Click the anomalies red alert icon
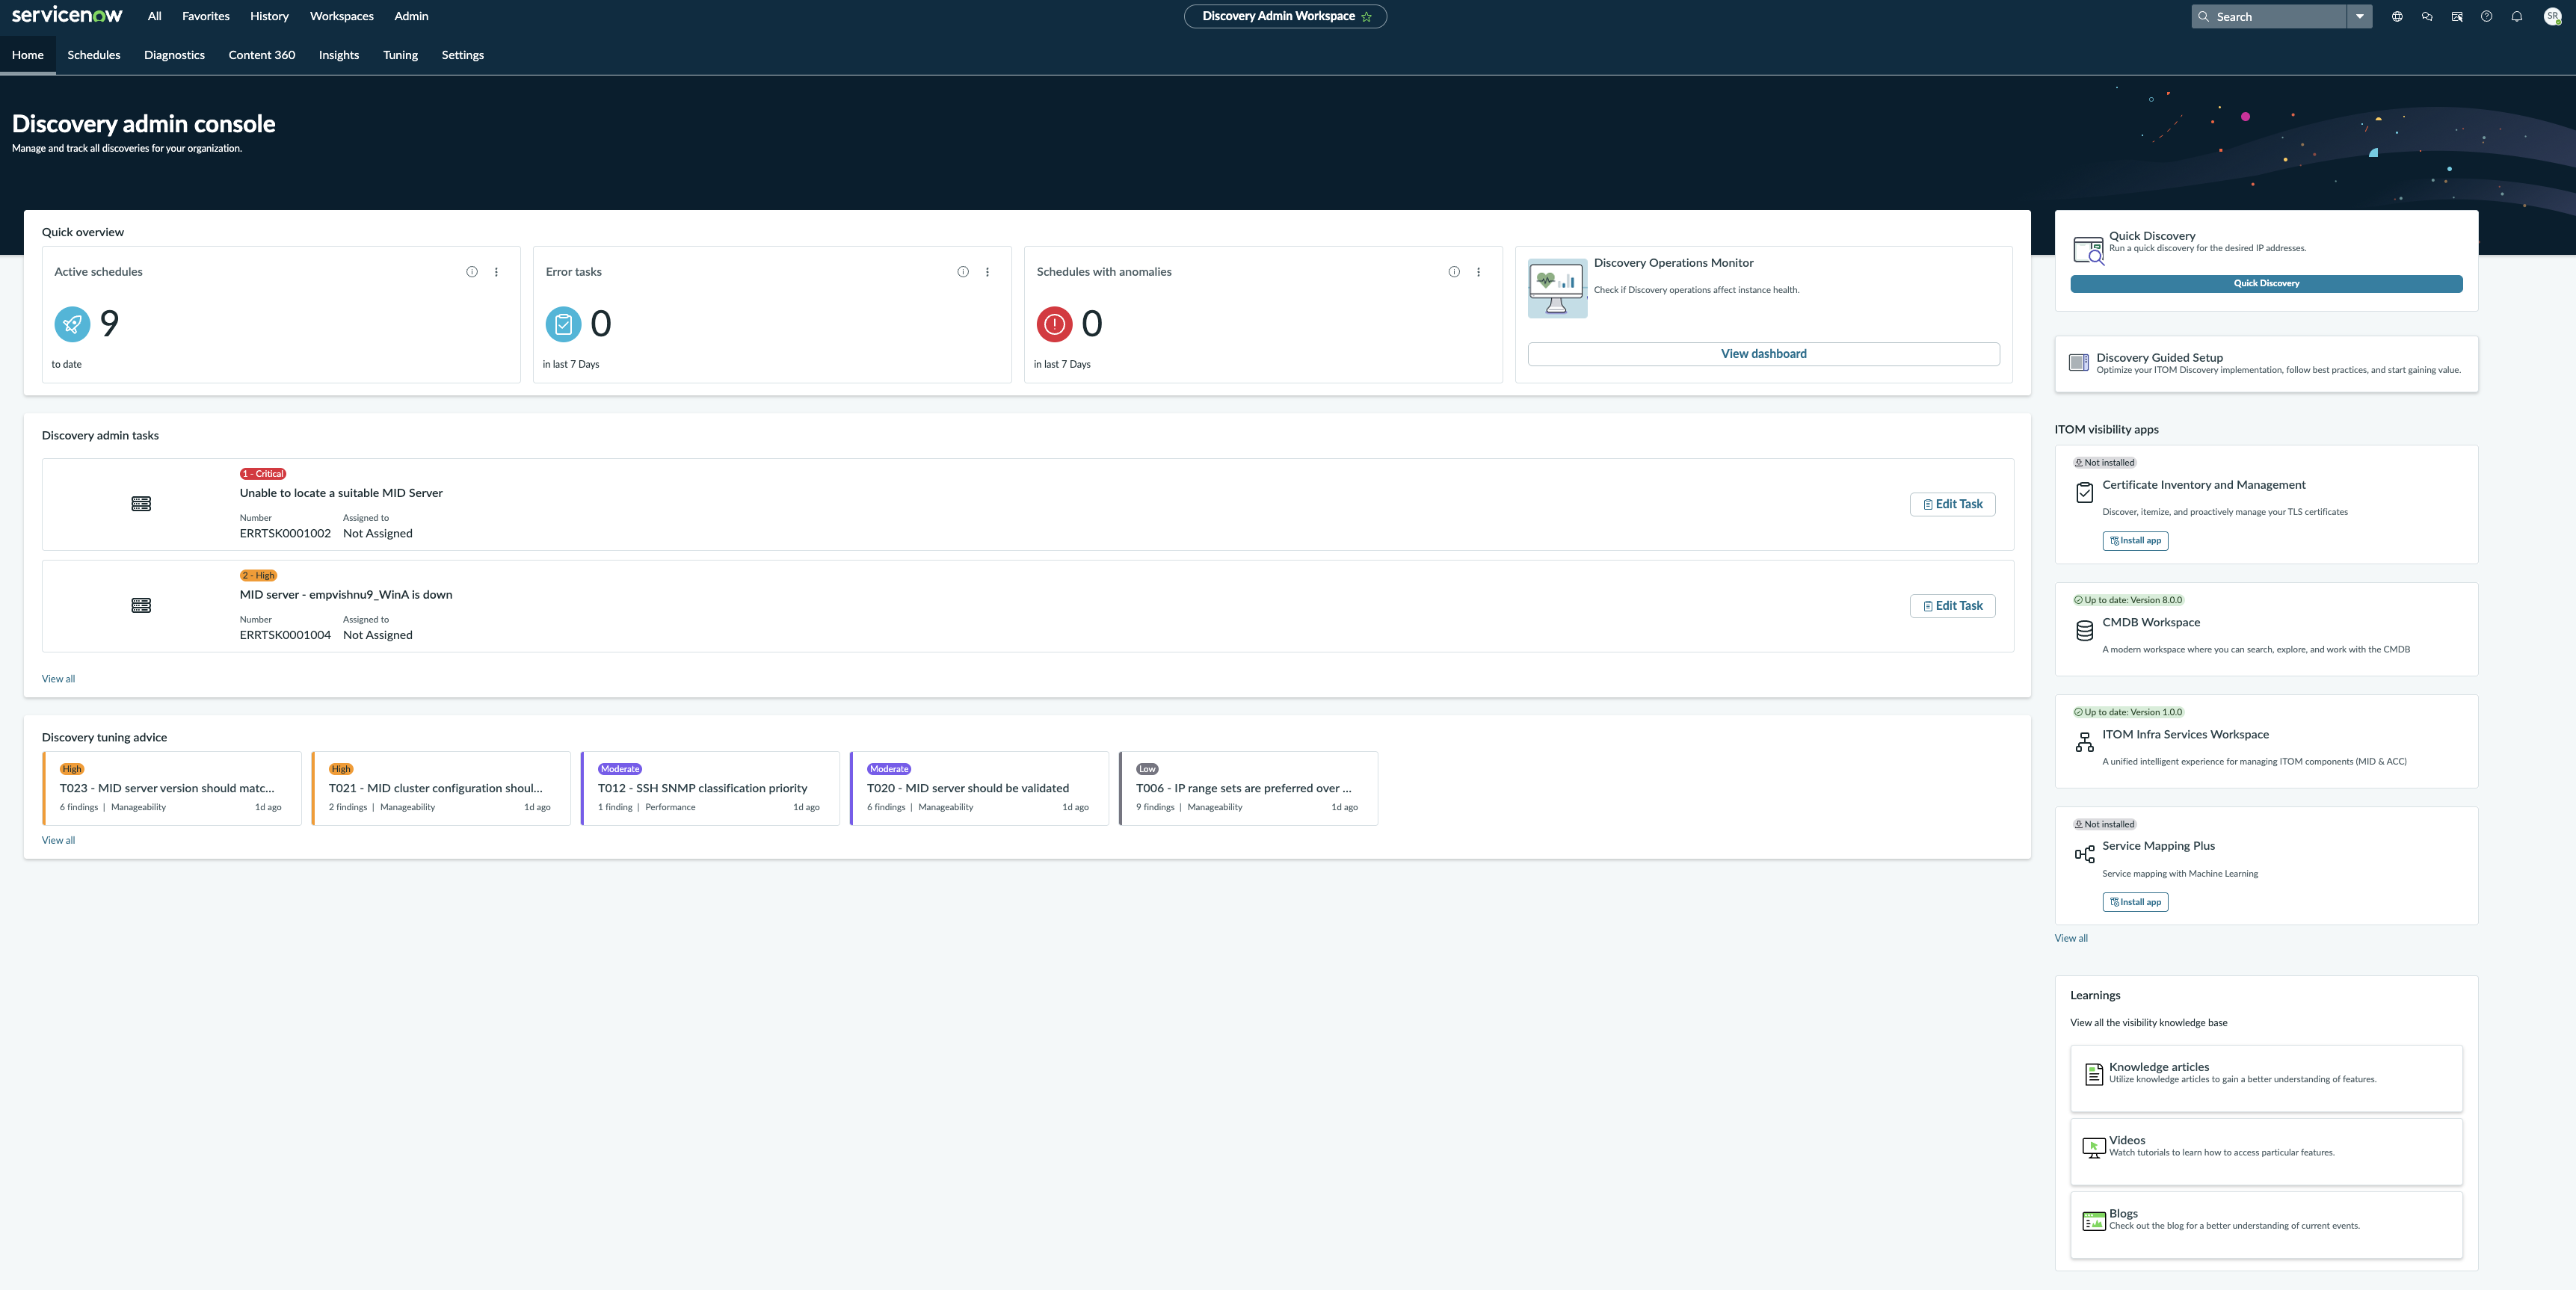Viewport: 2576px width, 1290px height. (1054, 324)
